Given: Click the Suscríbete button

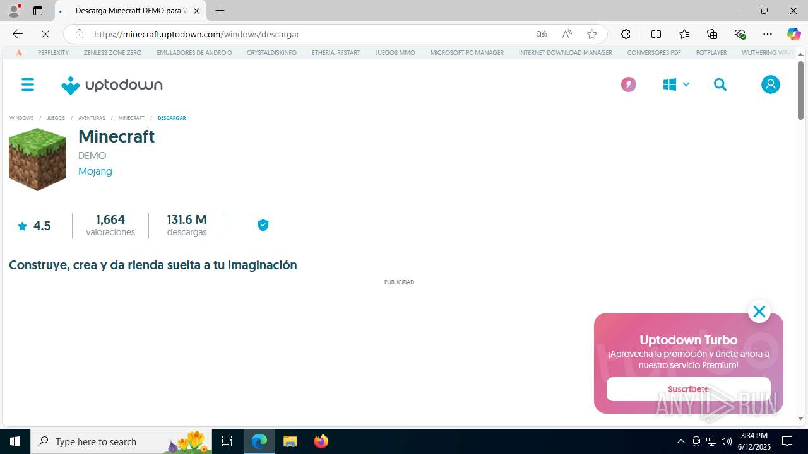Looking at the screenshot, I should coord(688,389).
